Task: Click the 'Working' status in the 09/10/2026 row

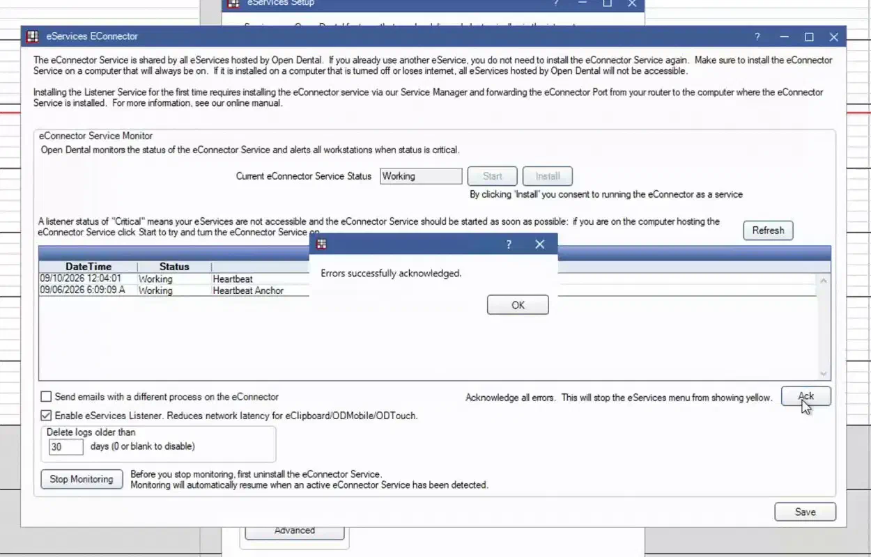Action: tap(155, 279)
